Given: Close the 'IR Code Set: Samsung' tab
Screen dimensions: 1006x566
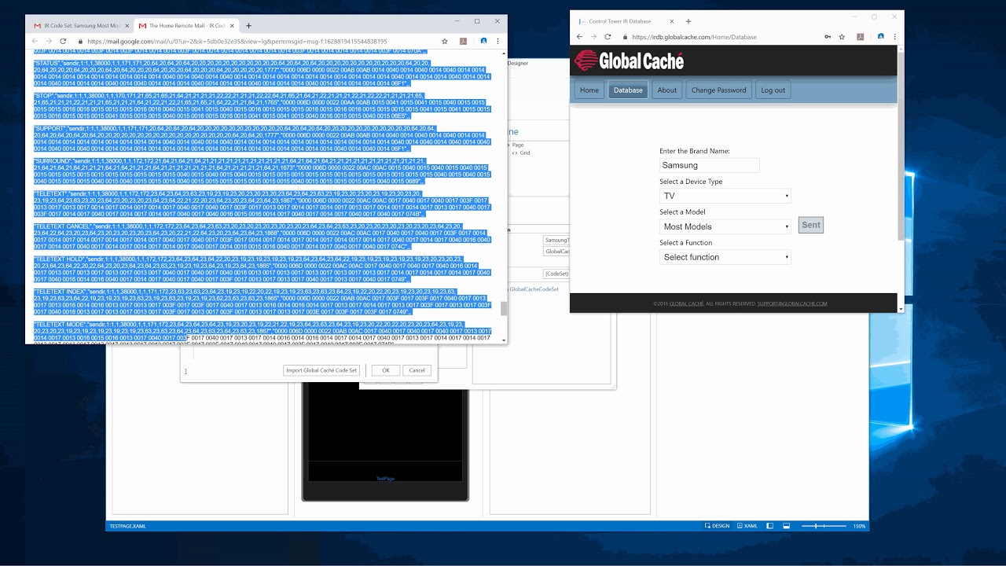Looking at the screenshot, I should [x=126, y=26].
